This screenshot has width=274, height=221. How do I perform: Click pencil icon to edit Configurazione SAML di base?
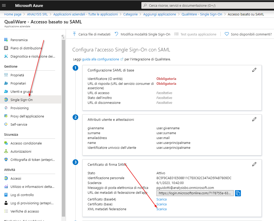coord(254,70)
